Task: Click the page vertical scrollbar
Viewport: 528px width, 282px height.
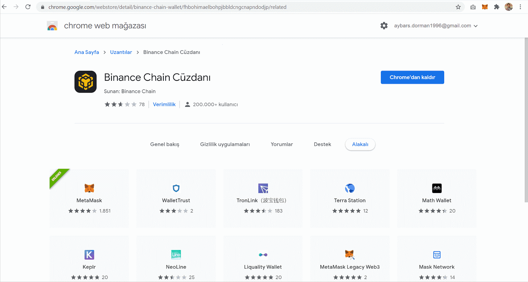Action: 526,120
